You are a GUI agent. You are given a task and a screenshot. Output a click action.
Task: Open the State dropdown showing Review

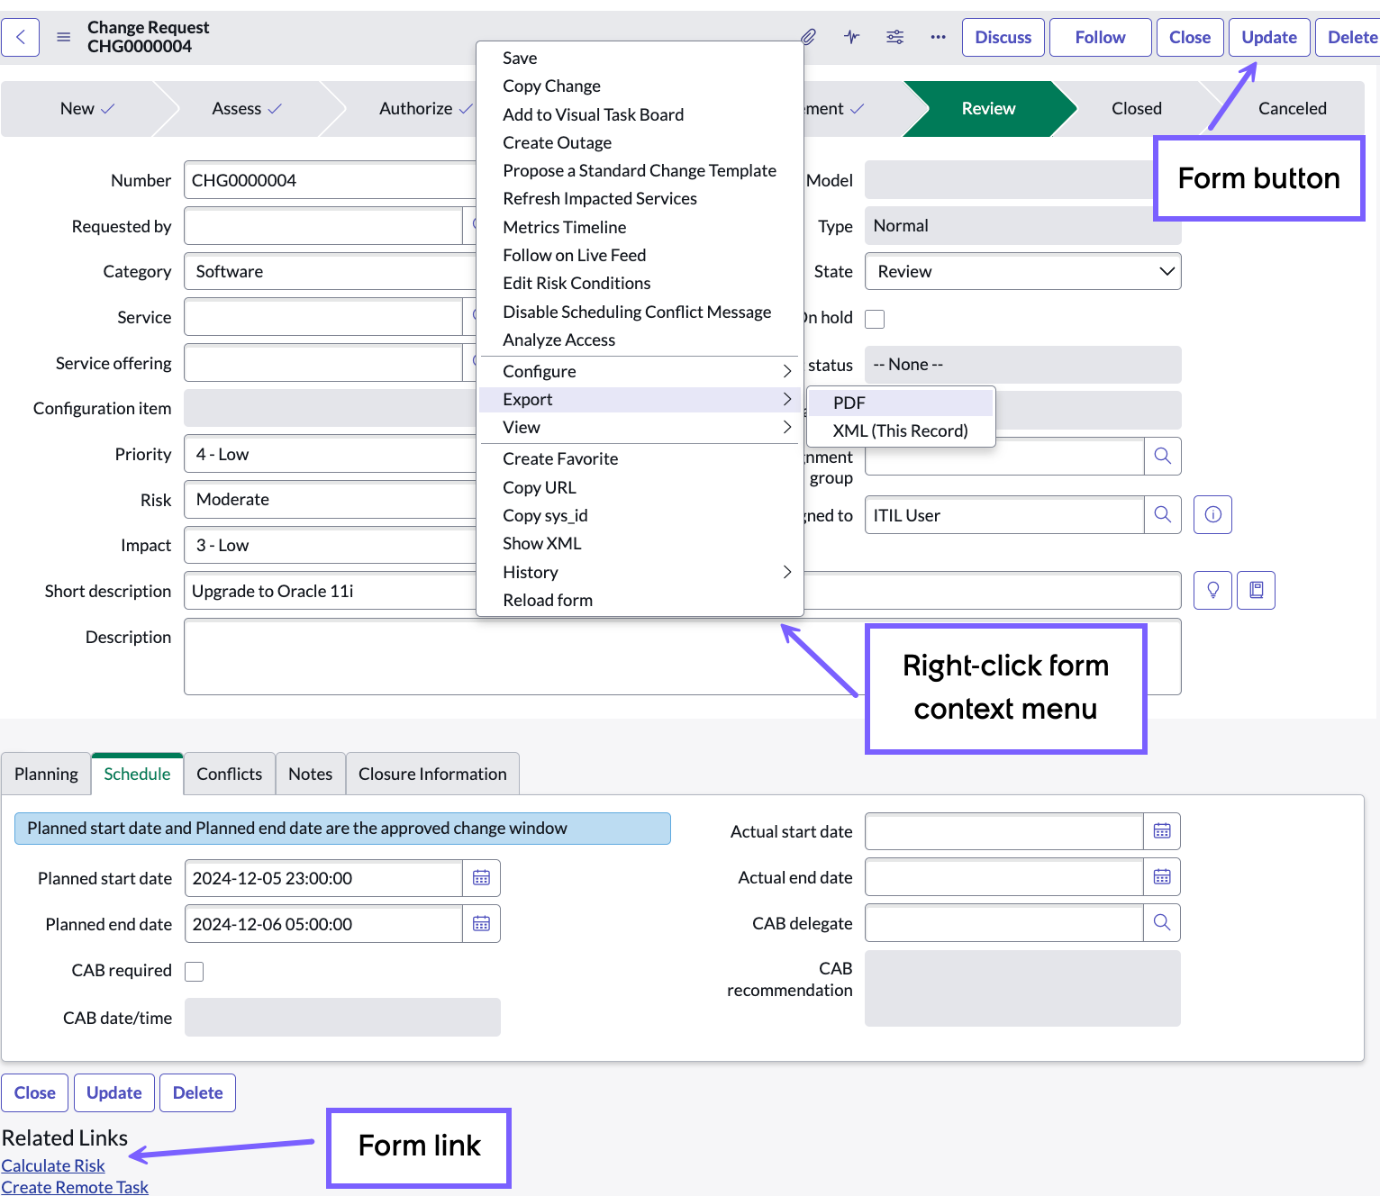point(1022,271)
